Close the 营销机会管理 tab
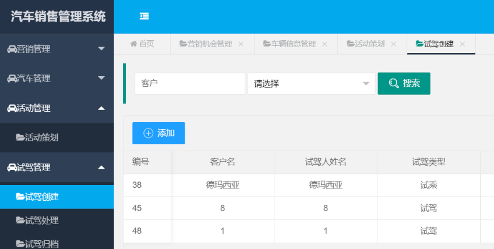494x249 pixels. click(x=241, y=44)
